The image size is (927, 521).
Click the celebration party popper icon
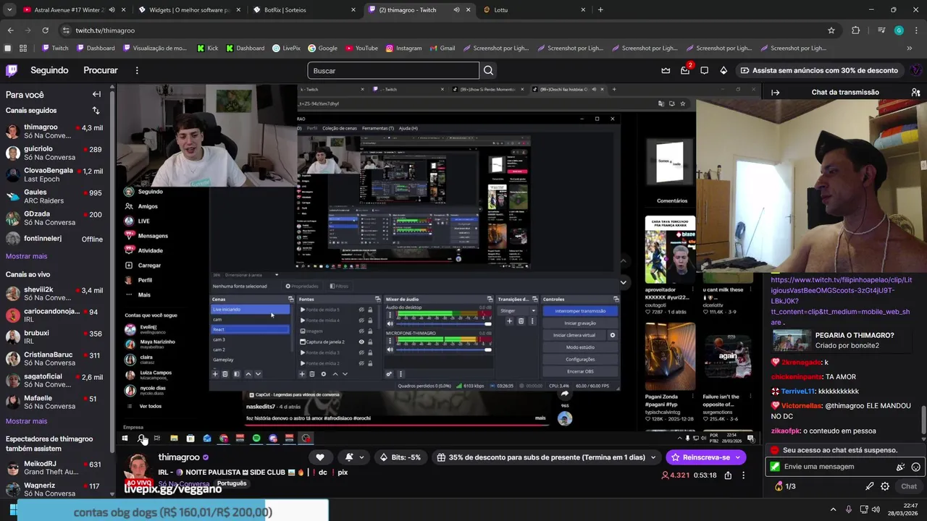(901, 467)
